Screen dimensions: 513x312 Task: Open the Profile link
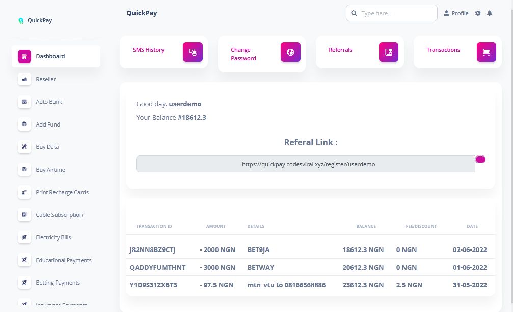coord(456,13)
